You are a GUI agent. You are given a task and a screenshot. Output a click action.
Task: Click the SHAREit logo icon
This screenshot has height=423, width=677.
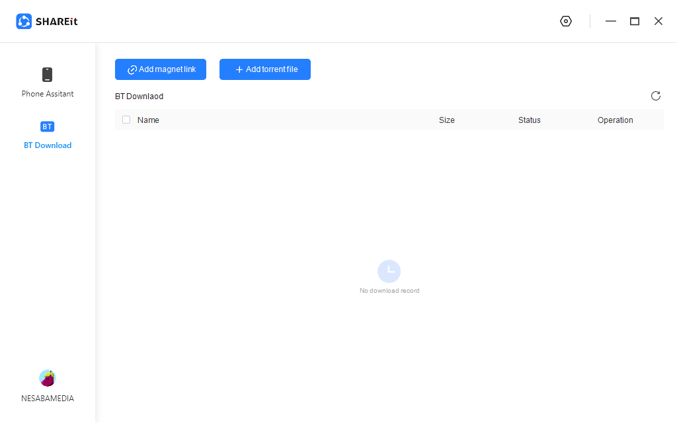tap(24, 21)
